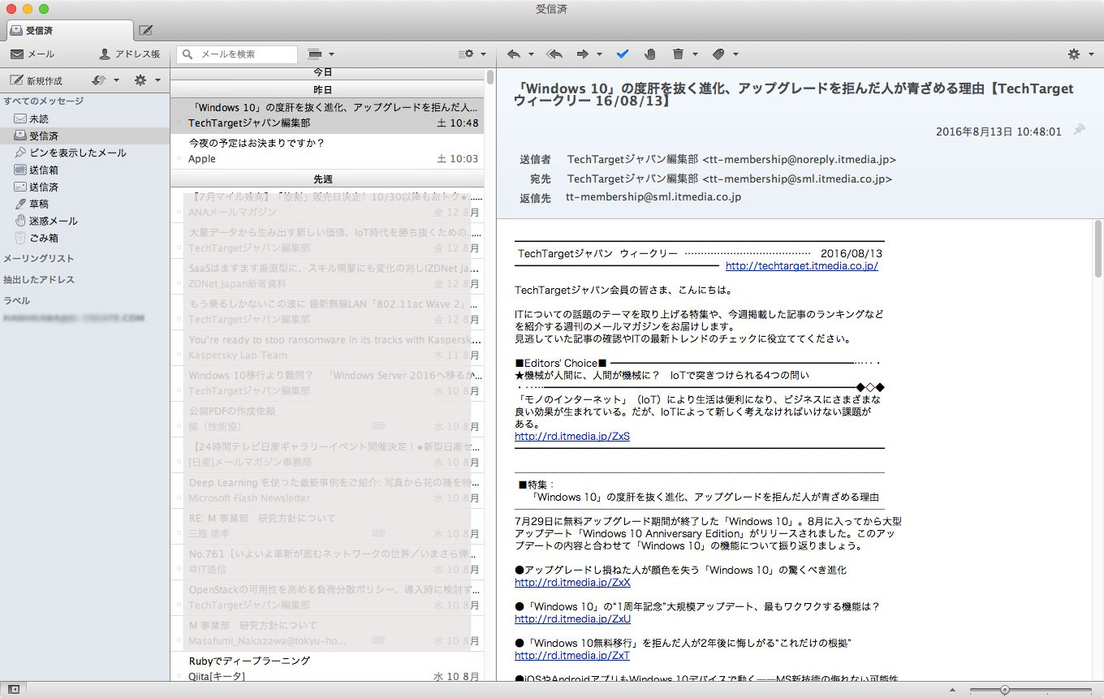Toggle sidebar with bottom-left corner icon
The image size is (1104, 698).
pyautogui.click(x=13, y=689)
